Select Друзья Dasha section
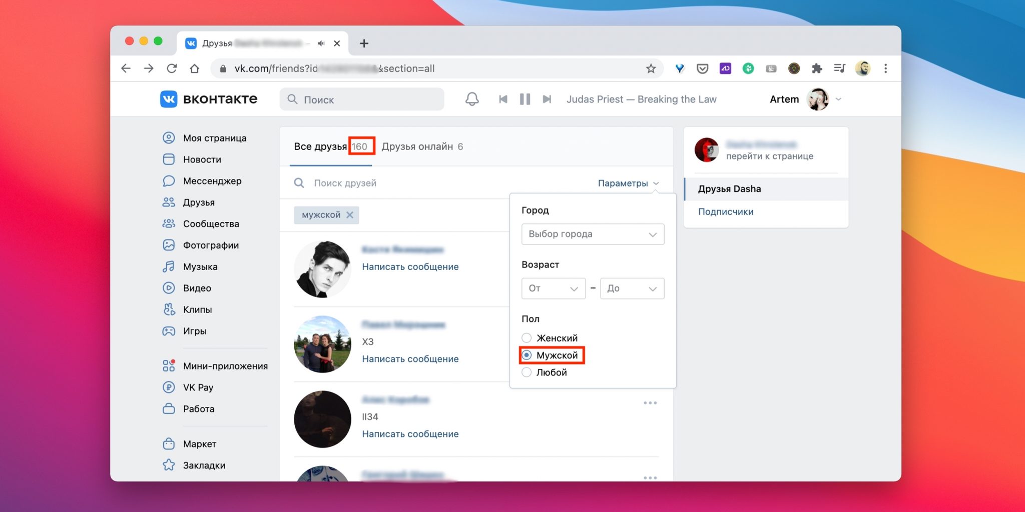 [x=766, y=188]
